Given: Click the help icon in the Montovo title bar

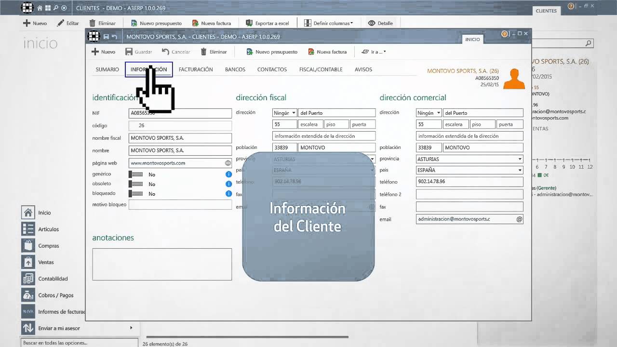Looking at the screenshot, I should tap(505, 34).
